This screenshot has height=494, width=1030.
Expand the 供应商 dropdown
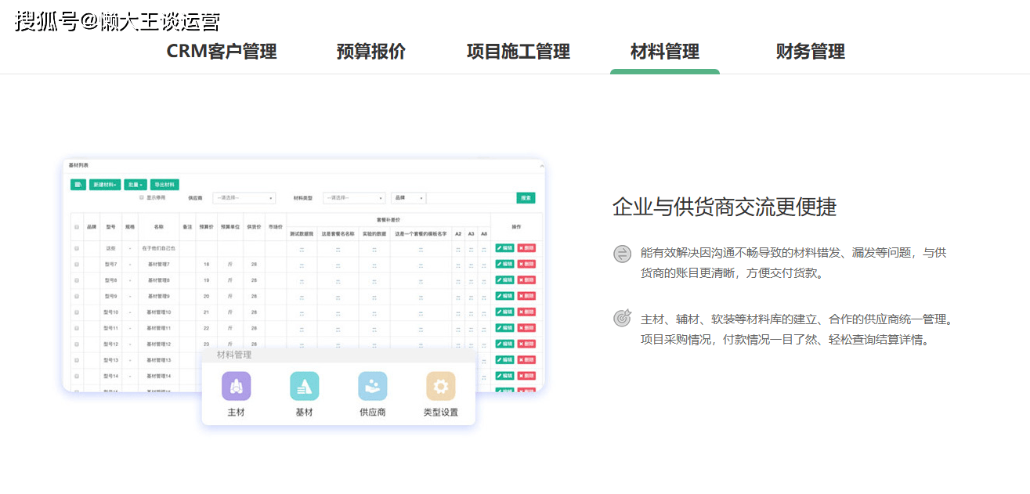244,198
